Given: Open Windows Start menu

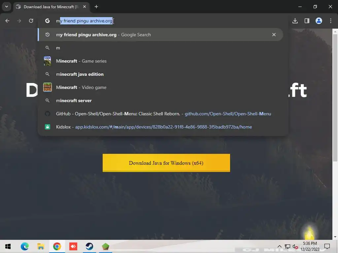Looking at the screenshot, I should [x=8, y=246].
